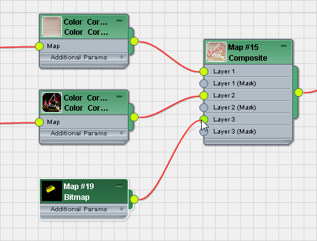
Task: Click the Layer 2 input socket
Action: click(x=204, y=96)
